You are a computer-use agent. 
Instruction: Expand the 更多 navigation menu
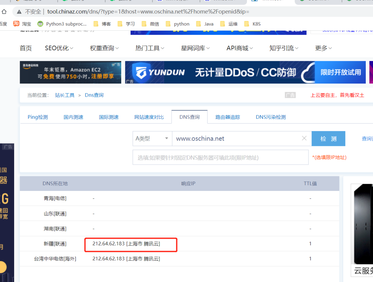[x=323, y=48]
